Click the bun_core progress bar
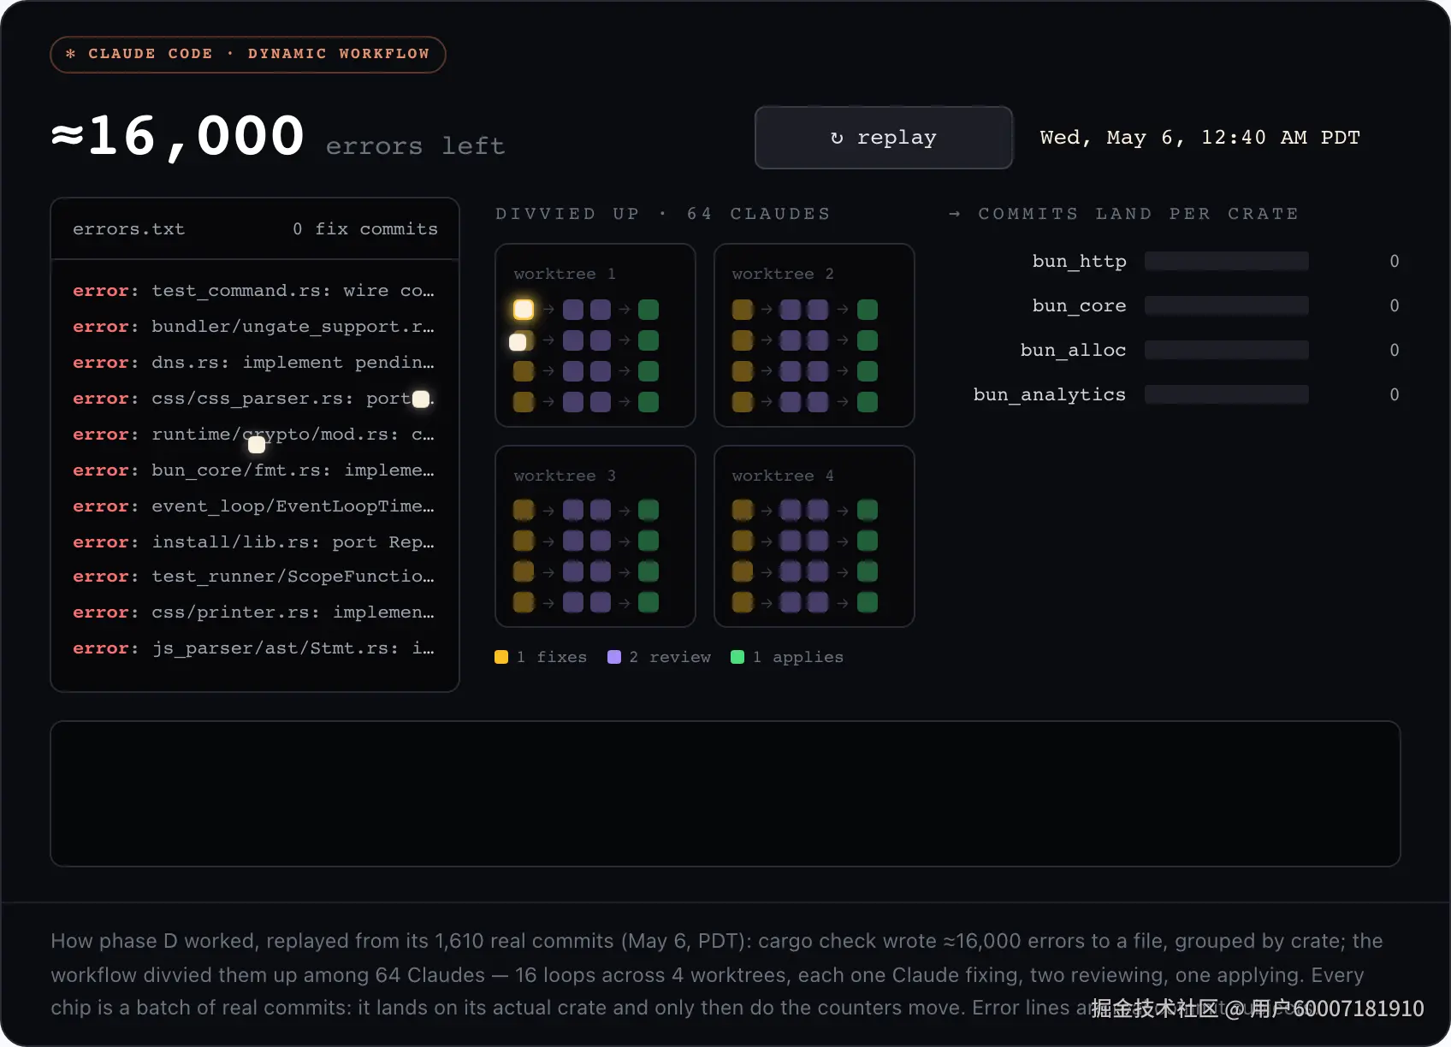The height and width of the screenshot is (1047, 1451). pyautogui.click(x=1227, y=305)
